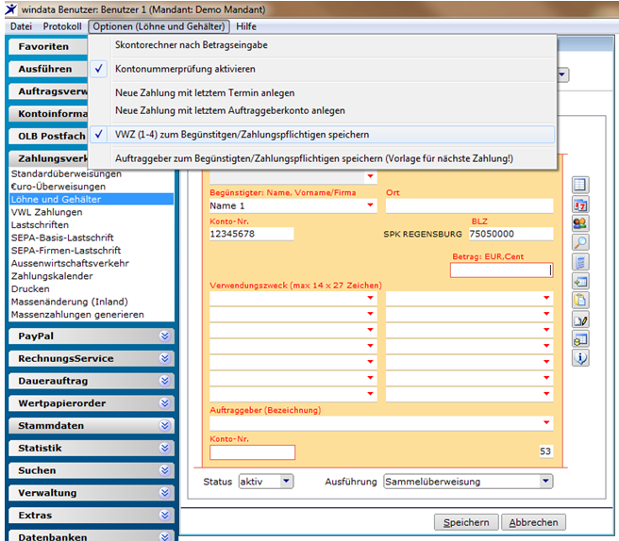Select Neue Zahlung mit letztem Auftraggeberkonto anlegen

(x=322, y=110)
